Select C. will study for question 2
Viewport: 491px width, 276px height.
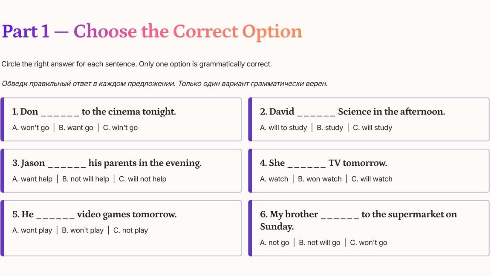373,128
